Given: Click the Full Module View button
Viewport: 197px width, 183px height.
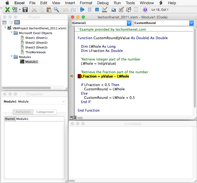Looking at the screenshot, I should [75, 117].
